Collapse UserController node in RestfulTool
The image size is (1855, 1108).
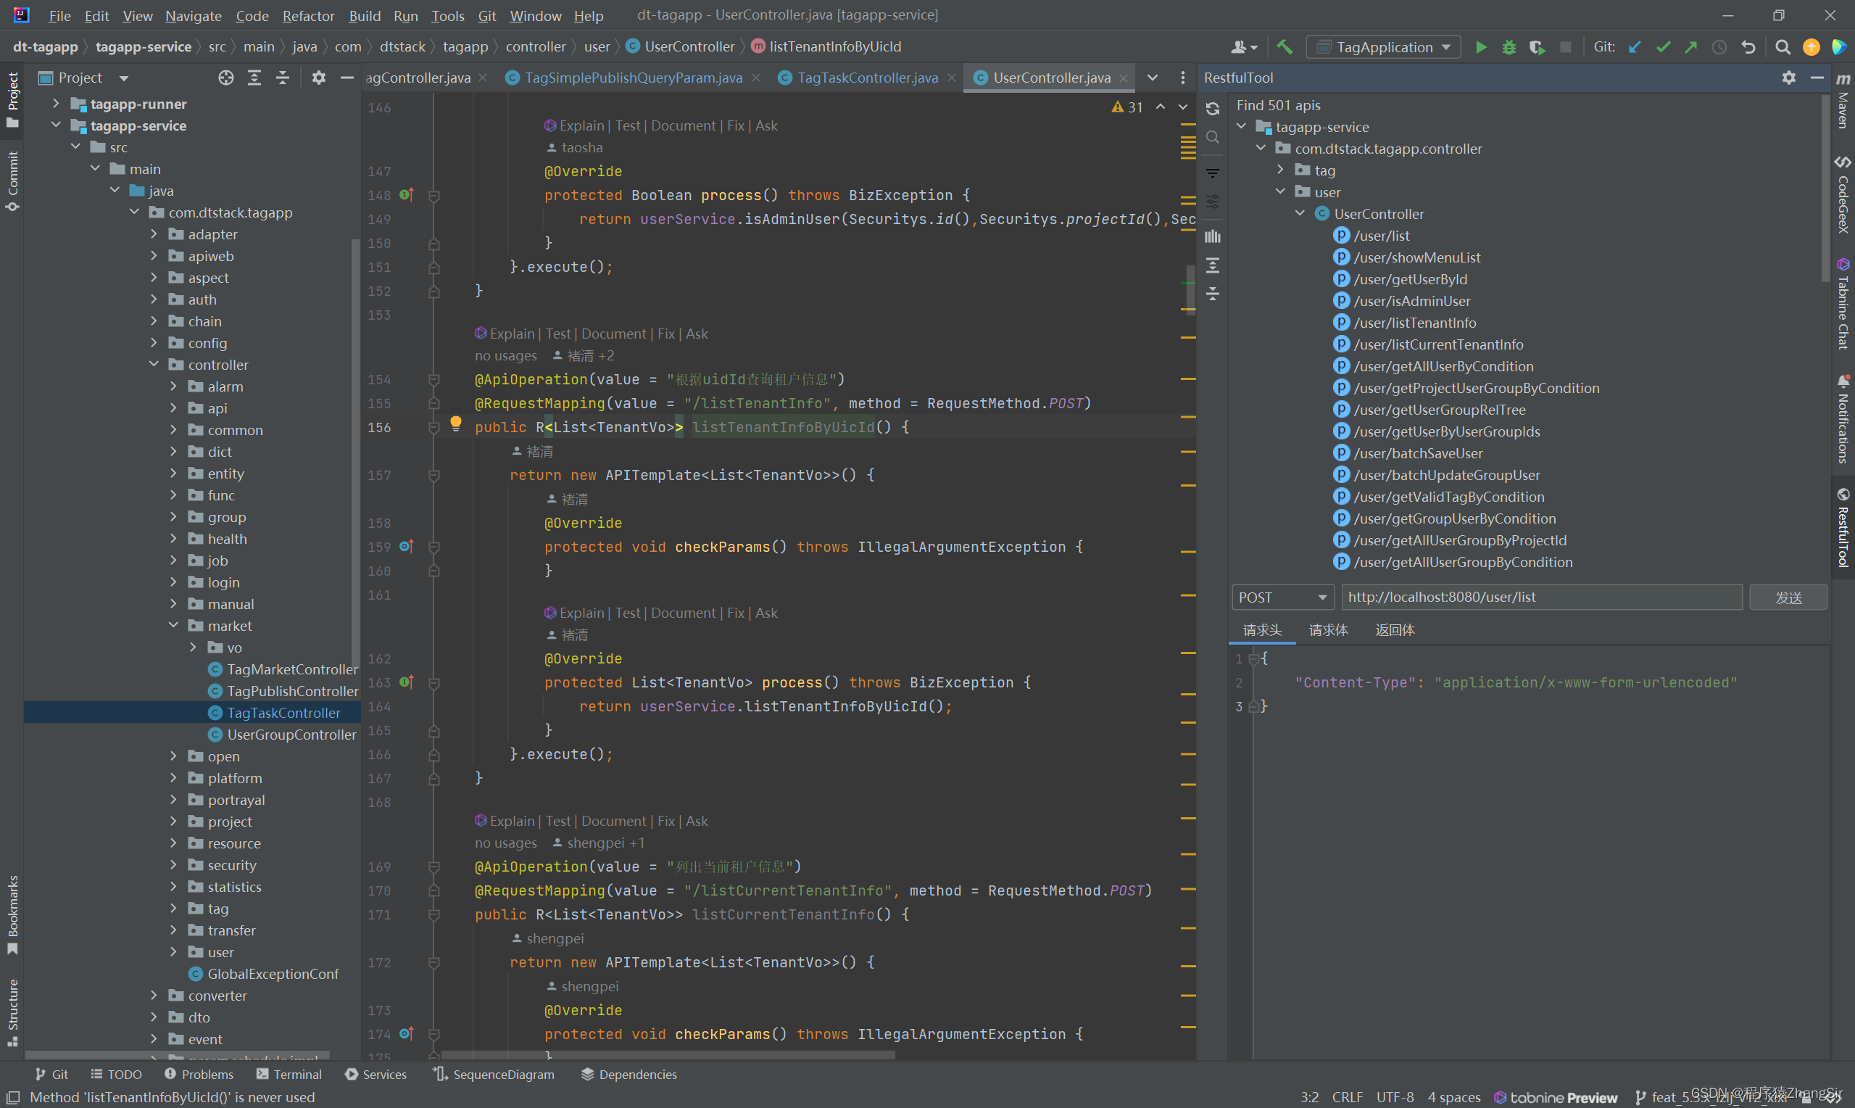pos(1300,213)
